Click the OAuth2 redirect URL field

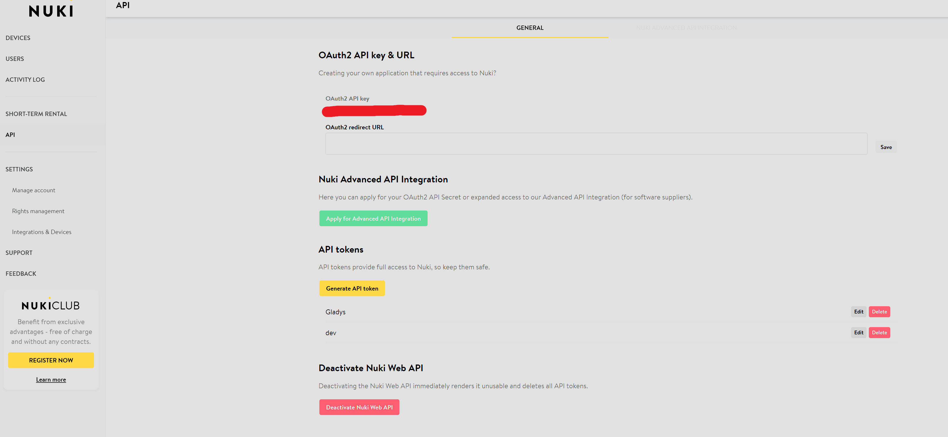coord(596,144)
